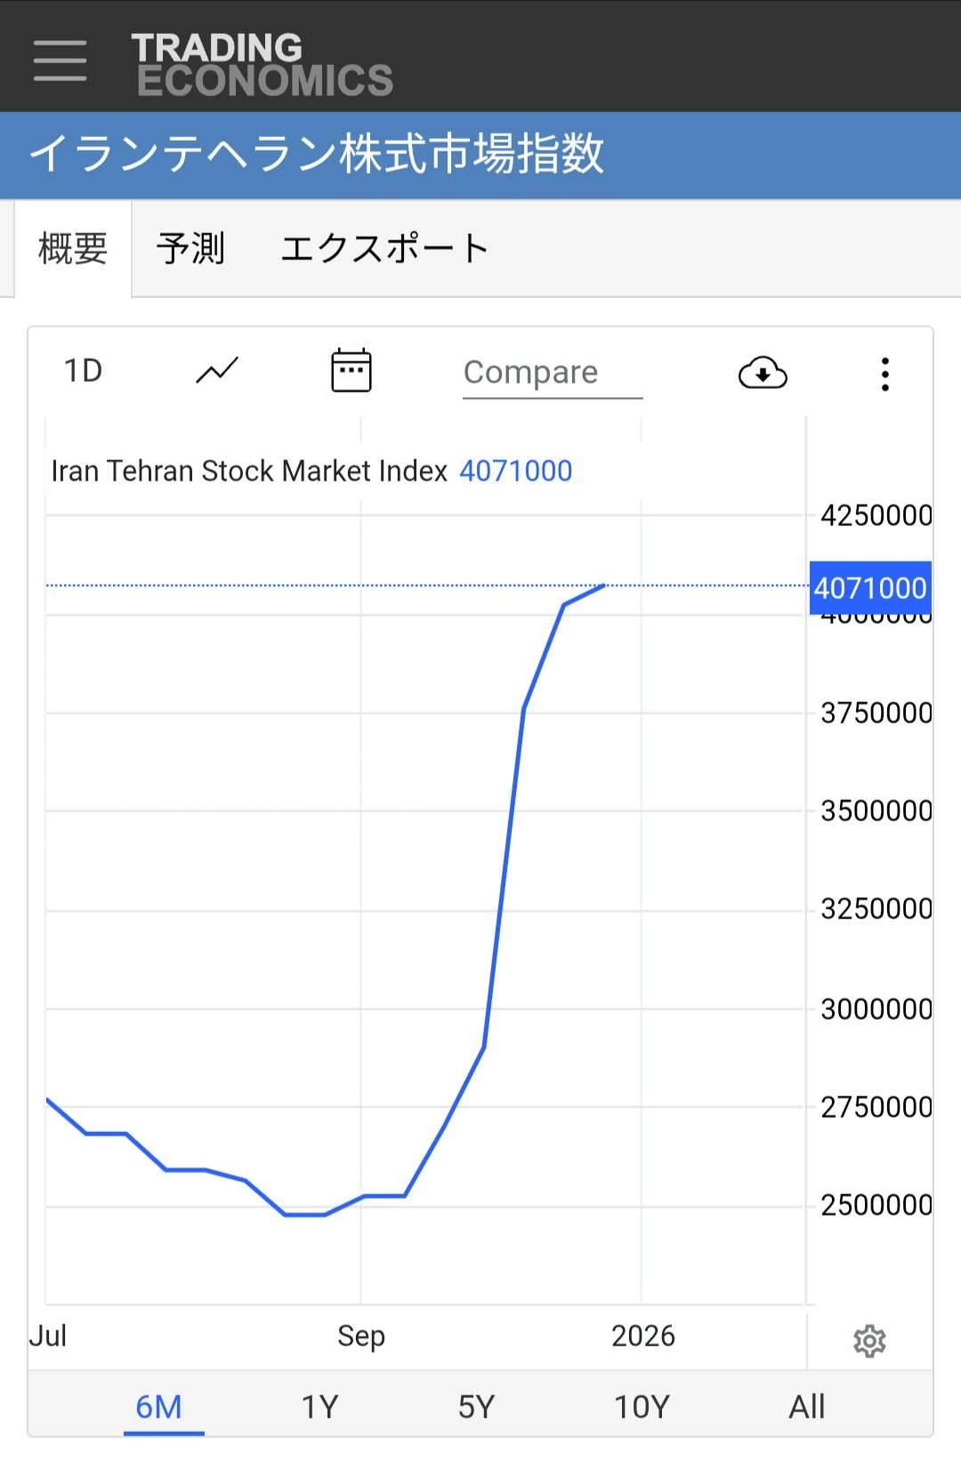Image resolution: width=961 pixels, height=1462 pixels.
Task: Switch to the 予測 tab
Action: (x=190, y=248)
